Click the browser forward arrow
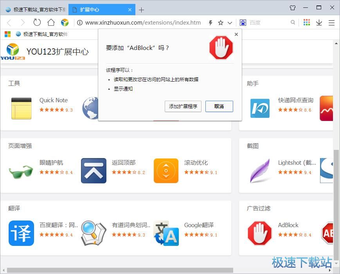This screenshot has height=274, width=340. (x=23, y=23)
